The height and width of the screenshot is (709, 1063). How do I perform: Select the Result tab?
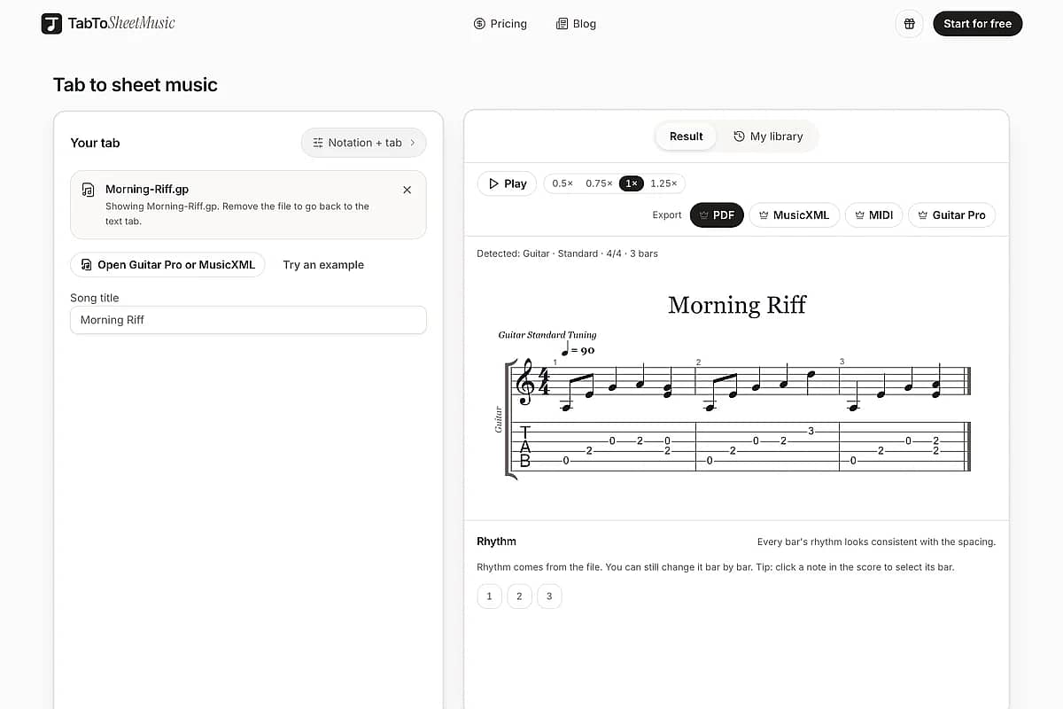687,136
